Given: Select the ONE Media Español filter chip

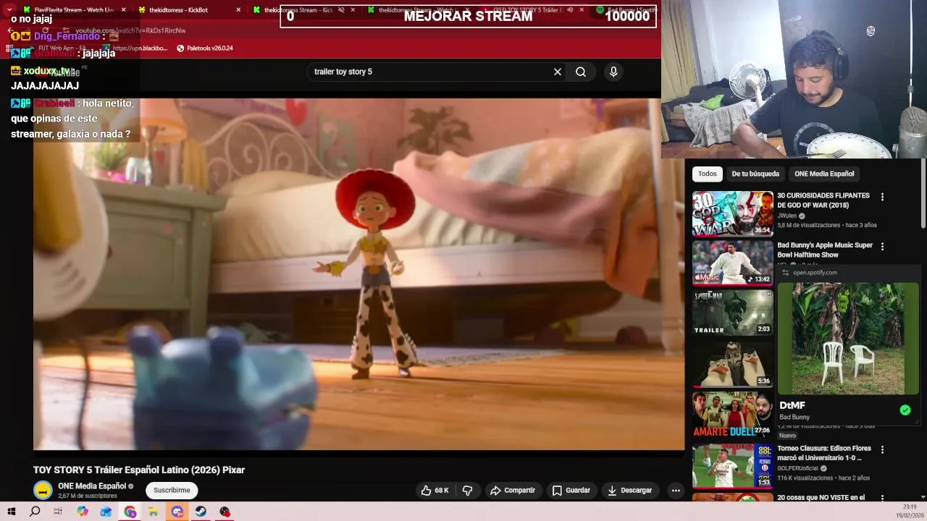Looking at the screenshot, I should click(824, 174).
